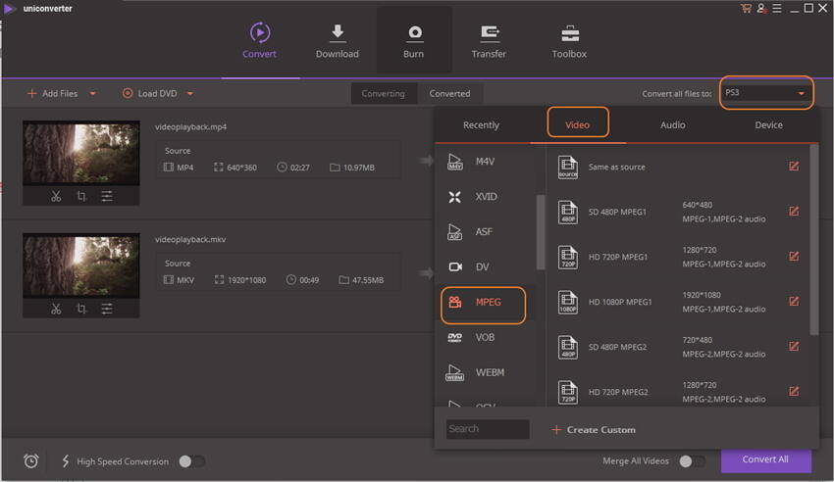Viewport: 834px width, 482px height.
Task: Choose the Same as source preset
Action: [x=678, y=167]
